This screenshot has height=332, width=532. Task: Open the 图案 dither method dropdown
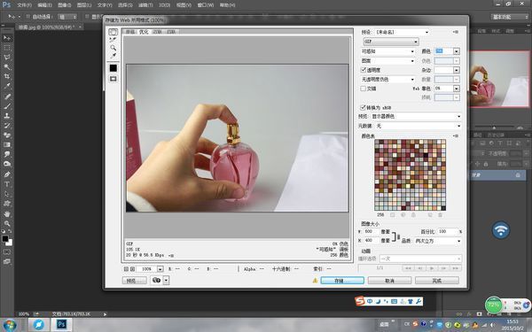tap(387, 60)
